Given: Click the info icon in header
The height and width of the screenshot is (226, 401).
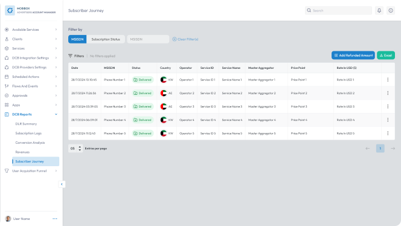Looking at the screenshot, I should (x=391, y=10).
